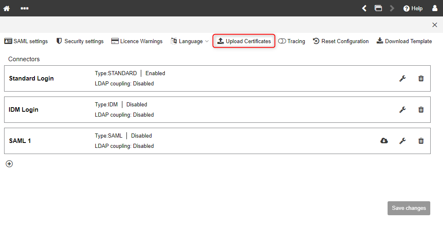Open Security settings
This screenshot has width=443, height=230.
coord(80,41)
